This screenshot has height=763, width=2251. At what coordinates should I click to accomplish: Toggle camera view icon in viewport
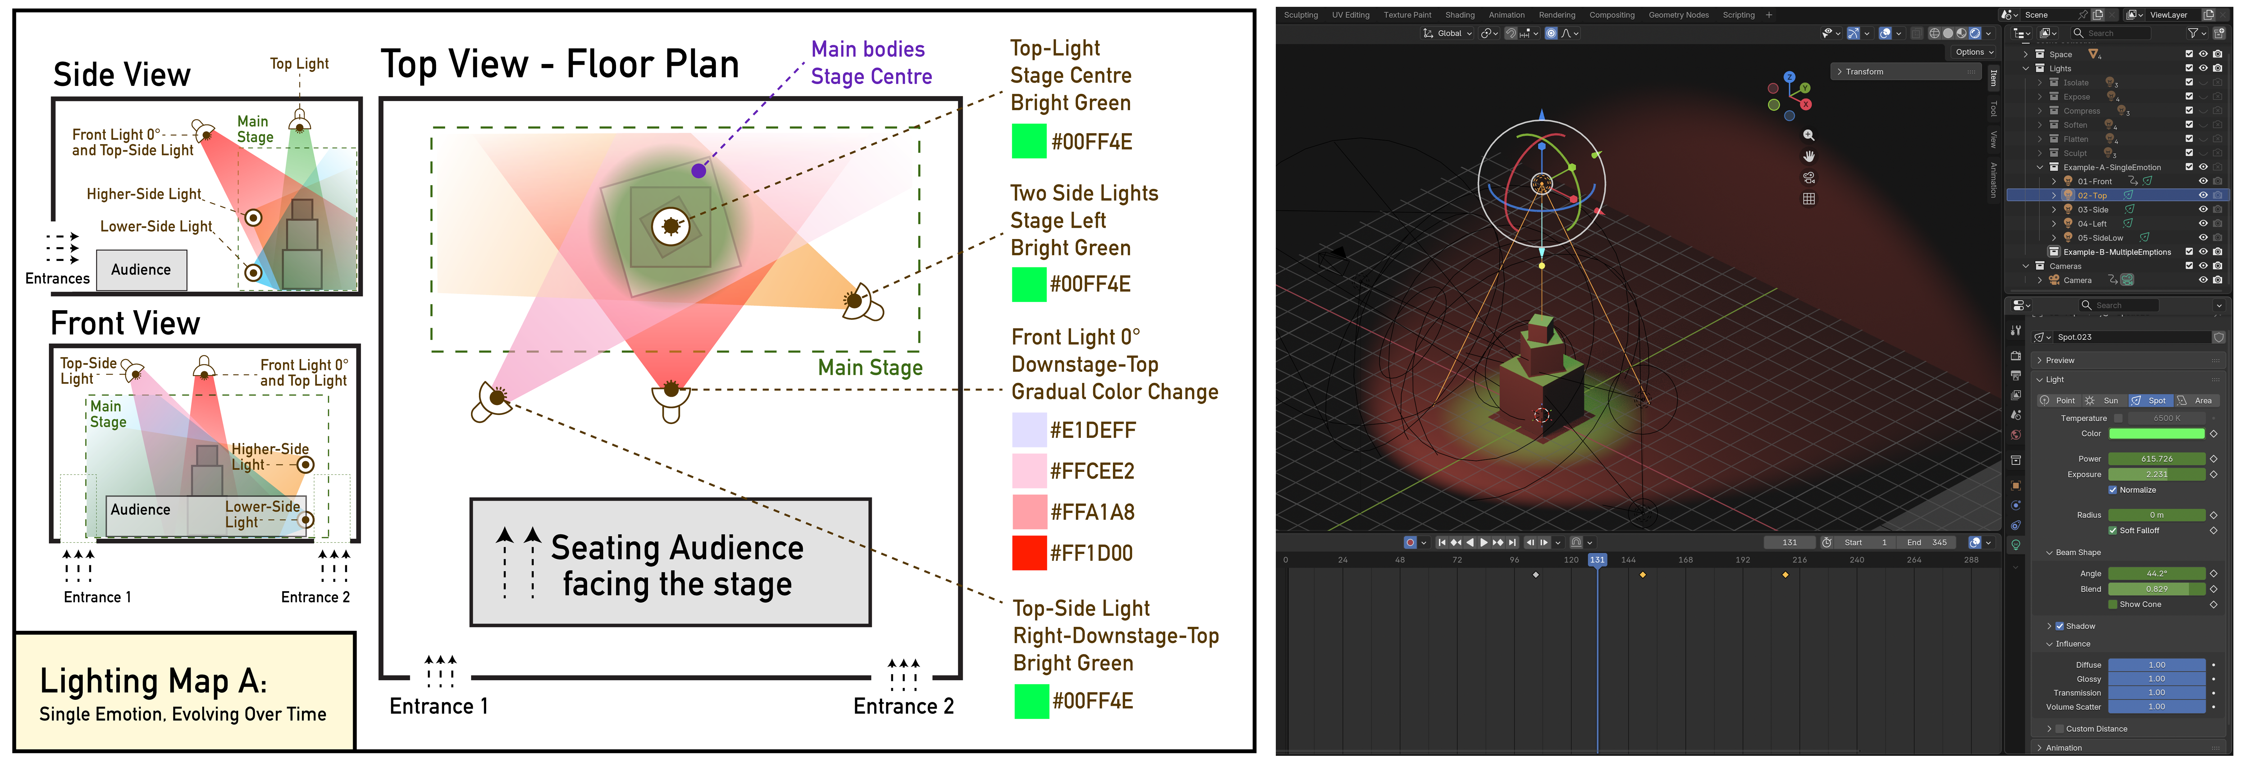point(1809,177)
